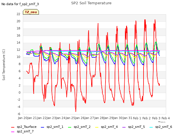Image resolution: width=183 pixels, height=137 pixels.
Task: Click the chart title SP2 Soil Temperature
Action: pos(91,3)
